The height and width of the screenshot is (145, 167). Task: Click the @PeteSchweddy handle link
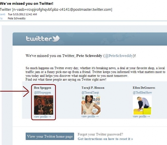[119, 56]
